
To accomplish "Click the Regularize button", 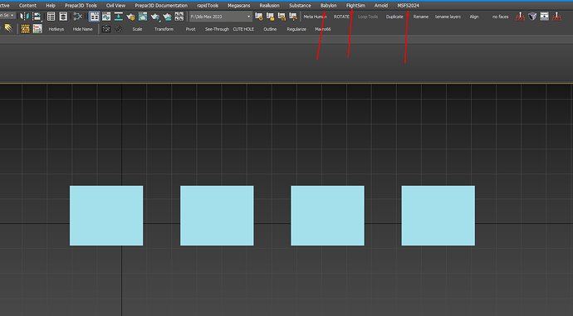I will [x=296, y=29].
